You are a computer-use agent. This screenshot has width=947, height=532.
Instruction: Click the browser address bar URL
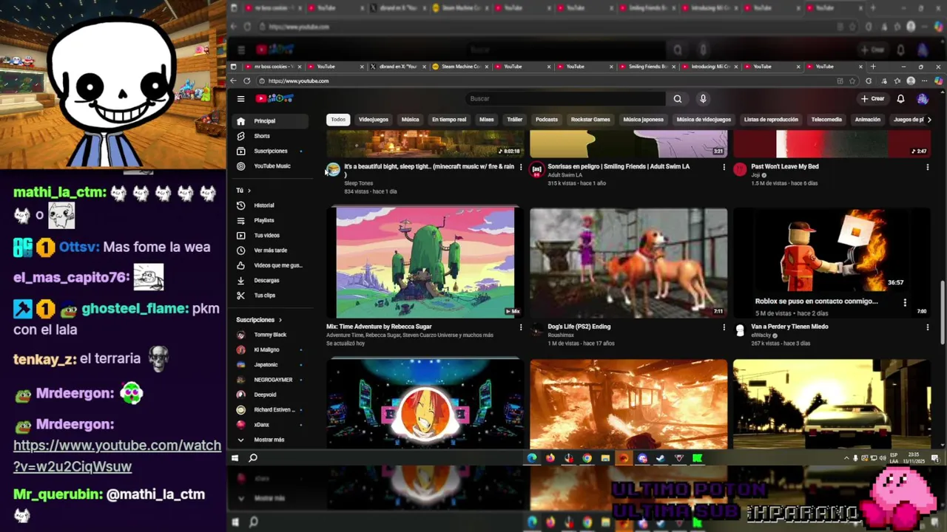point(298,81)
